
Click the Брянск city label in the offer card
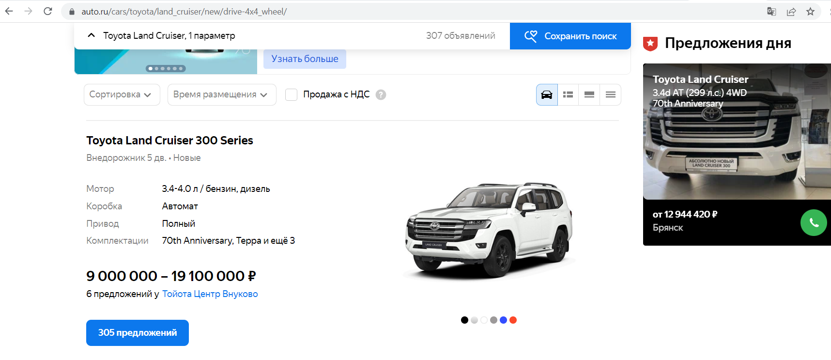click(668, 228)
